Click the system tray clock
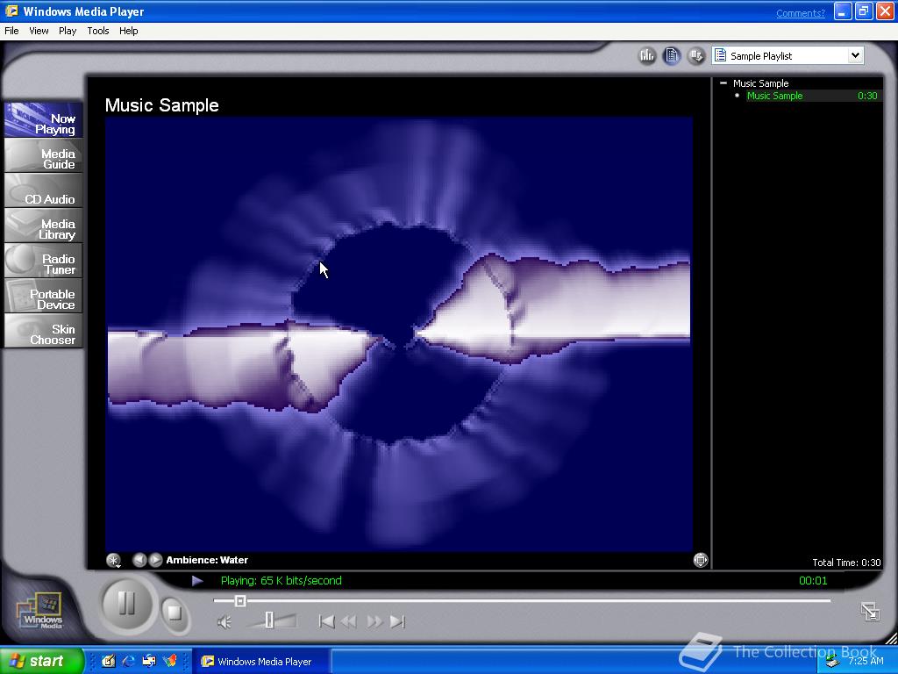The height and width of the screenshot is (674, 898). coord(866,661)
